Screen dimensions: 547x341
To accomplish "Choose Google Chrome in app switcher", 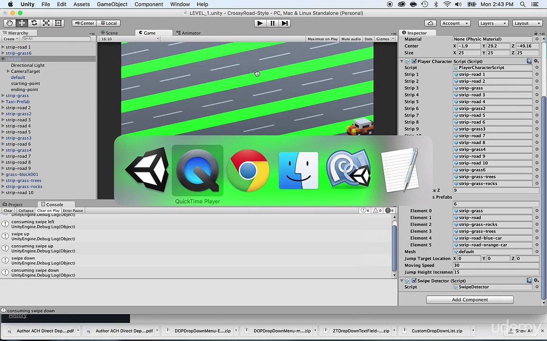I will click(x=248, y=170).
